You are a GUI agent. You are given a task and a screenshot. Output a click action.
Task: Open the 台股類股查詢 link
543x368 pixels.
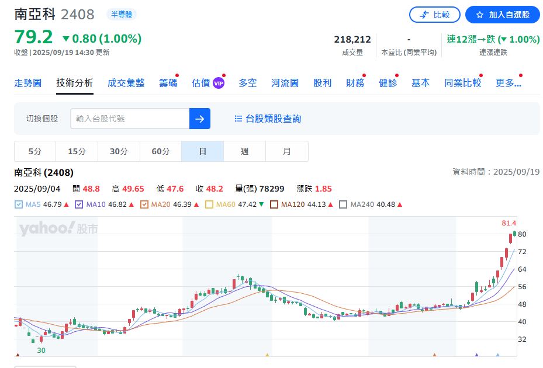(x=273, y=119)
